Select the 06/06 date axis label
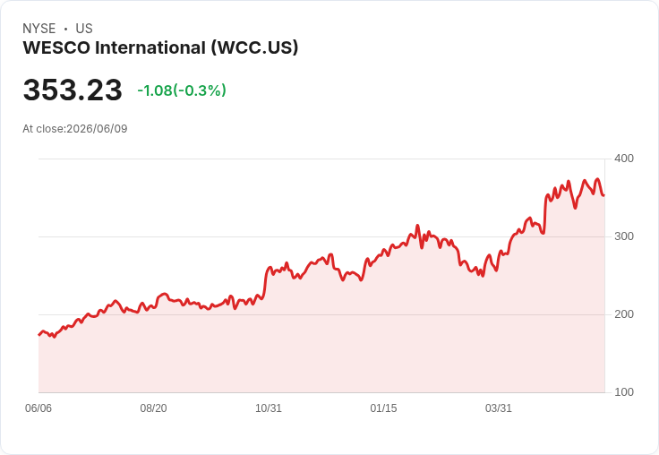This screenshot has width=659, height=455. click(x=39, y=408)
